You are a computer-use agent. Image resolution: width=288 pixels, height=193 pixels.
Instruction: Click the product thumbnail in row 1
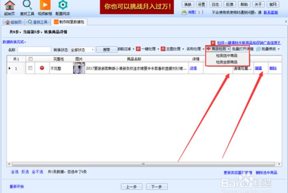coord(79,68)
